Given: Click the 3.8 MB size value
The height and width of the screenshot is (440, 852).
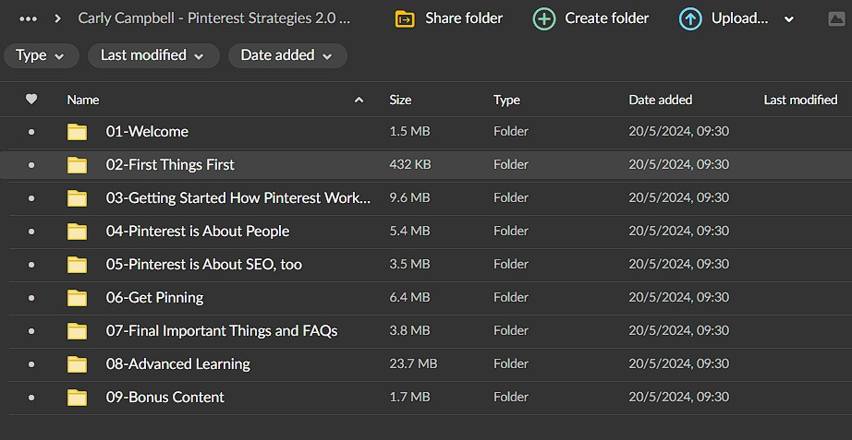Looking at the screenshot, I should point(409,330).
